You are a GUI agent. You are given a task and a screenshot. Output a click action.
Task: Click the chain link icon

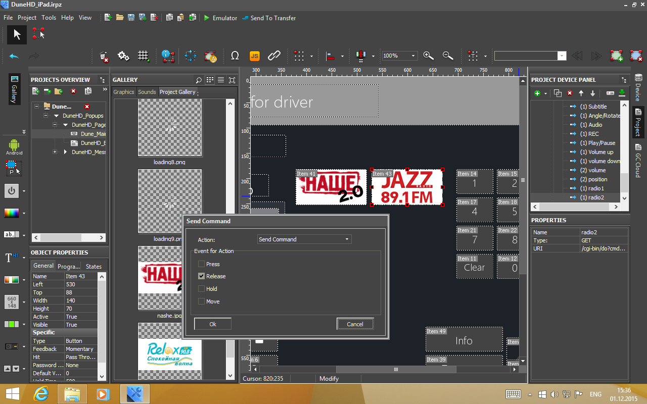pos(274,56)
